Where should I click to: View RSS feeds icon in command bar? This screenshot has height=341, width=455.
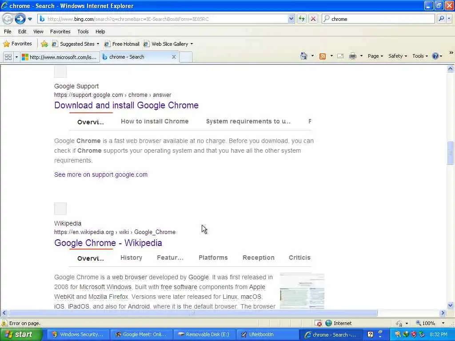pyautogui.click(x=323, y=56)
